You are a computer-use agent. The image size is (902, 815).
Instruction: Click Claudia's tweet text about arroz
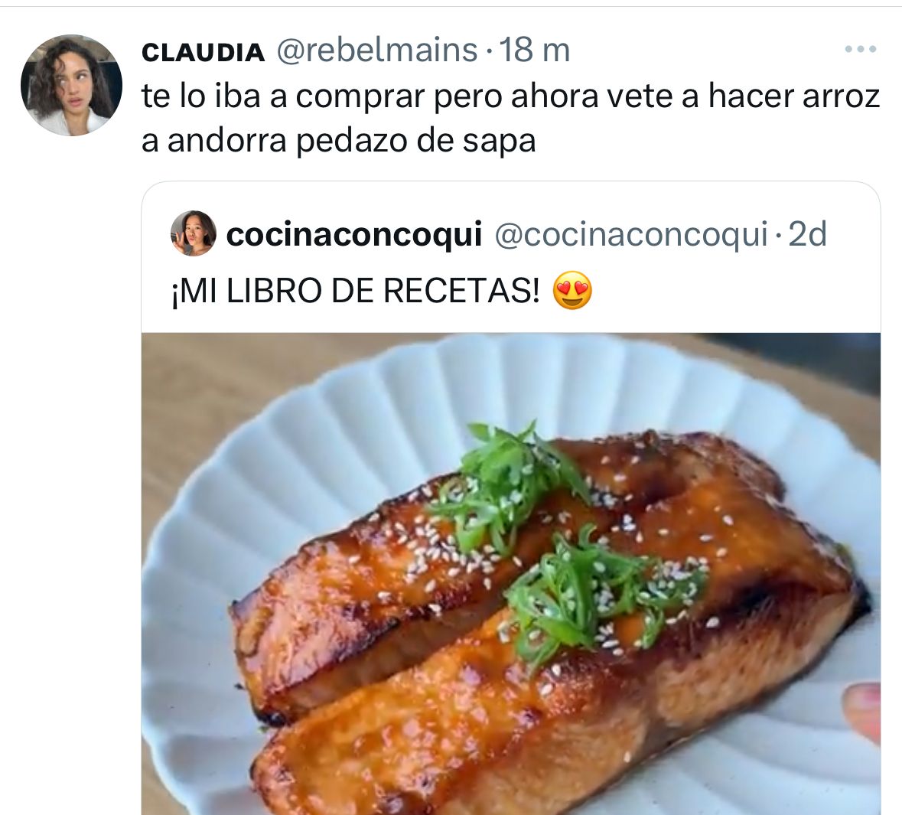click(x=511, y=118)
